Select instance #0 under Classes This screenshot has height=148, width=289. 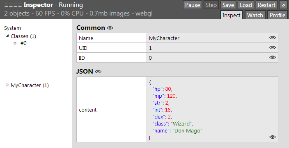click(x=23, y=43)
